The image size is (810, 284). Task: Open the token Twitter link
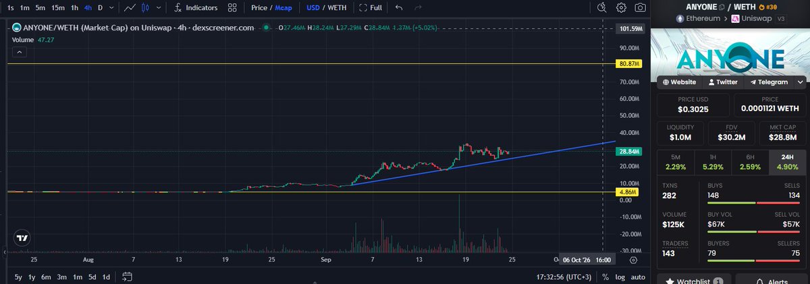click(x=723, y=82)
